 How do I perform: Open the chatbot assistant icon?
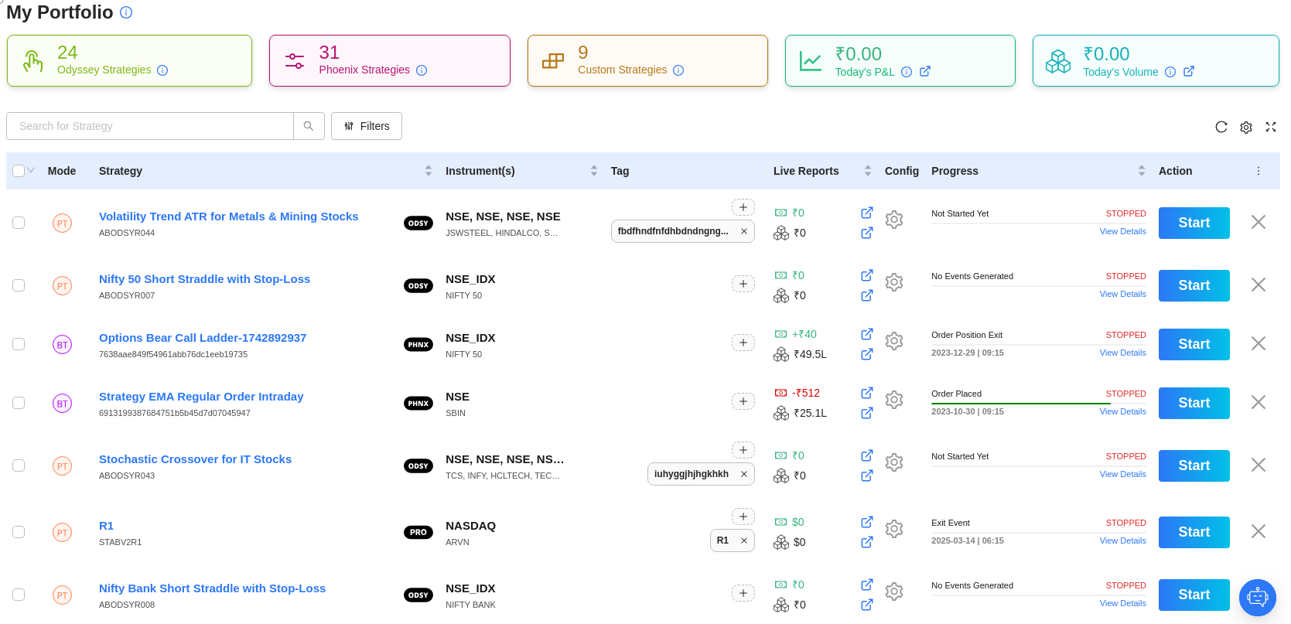click(1257, 597)
